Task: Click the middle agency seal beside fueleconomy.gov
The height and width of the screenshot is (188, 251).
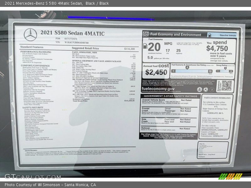Action: click(x=206, y=90)
